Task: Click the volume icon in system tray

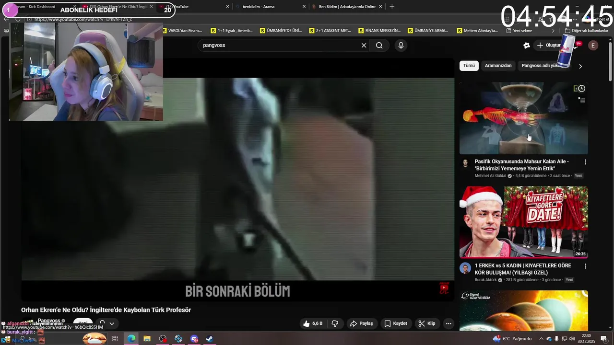Action: [572, 339]
